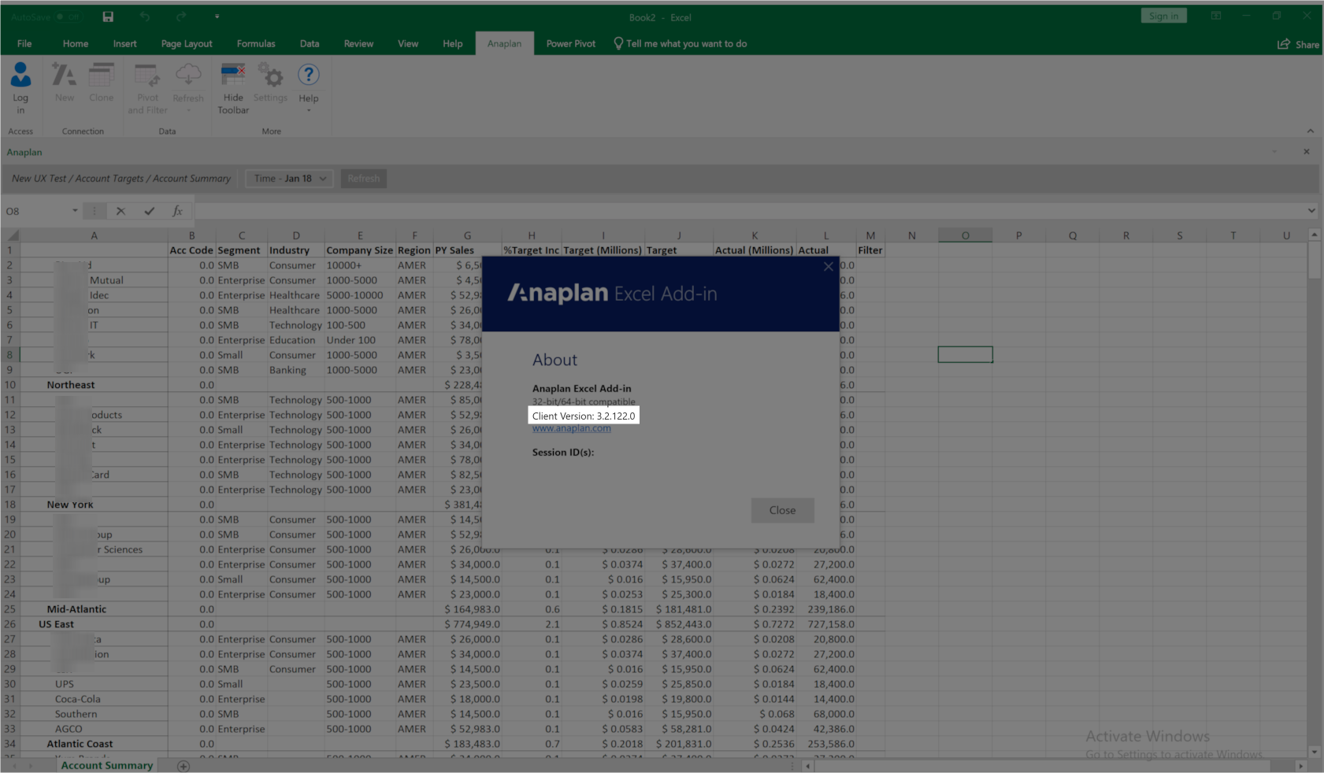Collapse the ribbon with caret arrow

(1310, 131)
